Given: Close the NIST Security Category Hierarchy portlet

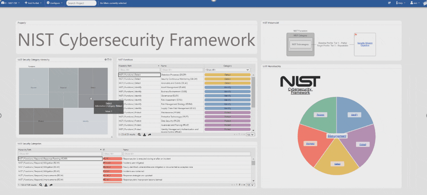Looking at the screenshot, I should point(111,60).
